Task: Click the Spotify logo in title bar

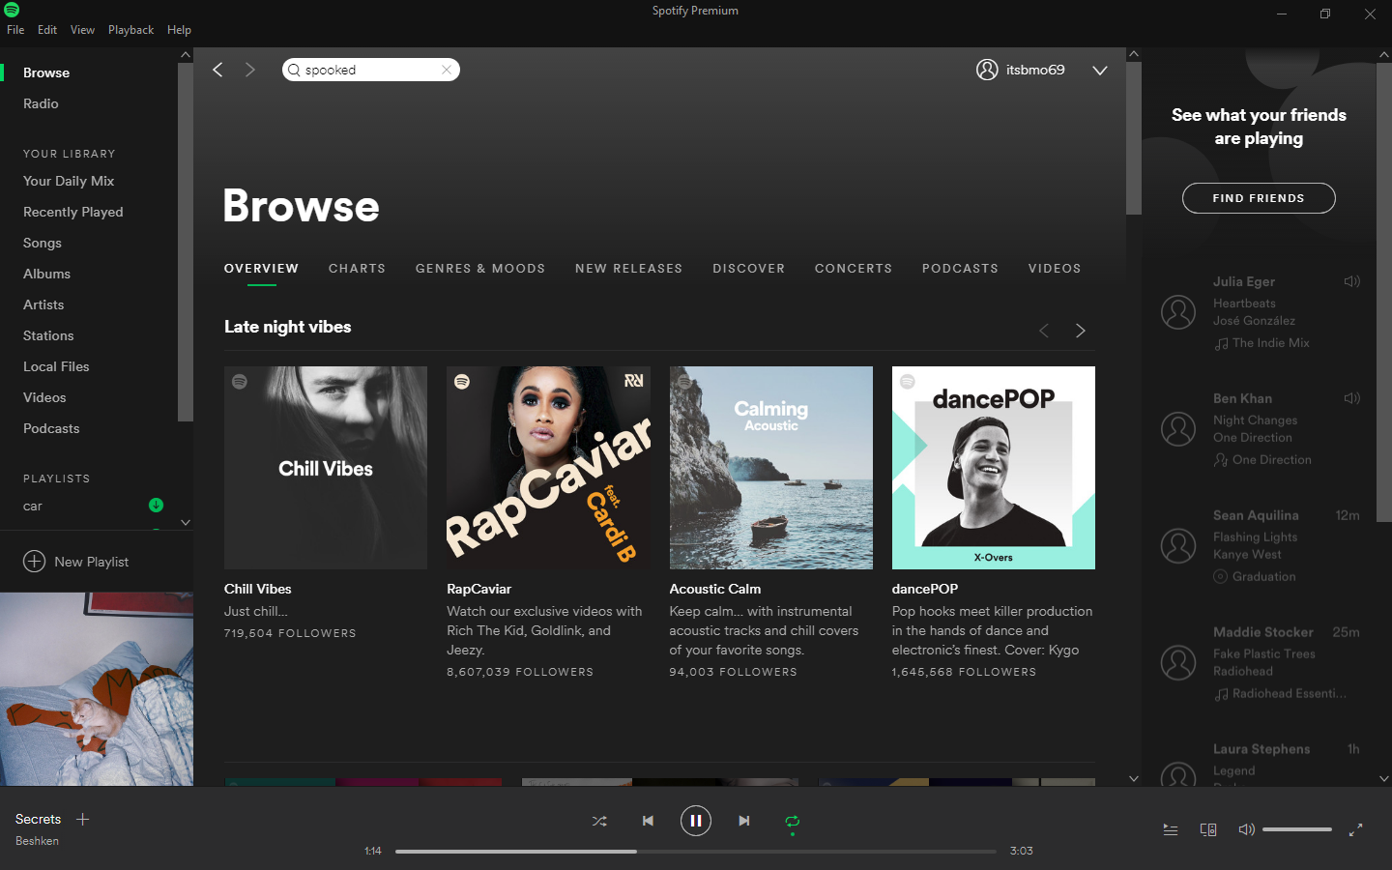Action: [x=12, y=10]
